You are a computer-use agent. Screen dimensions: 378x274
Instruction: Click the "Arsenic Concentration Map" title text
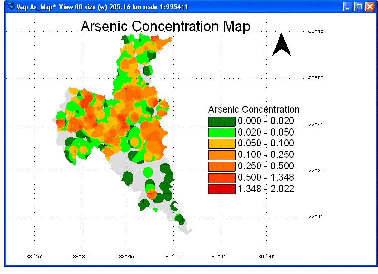[166, 26]
